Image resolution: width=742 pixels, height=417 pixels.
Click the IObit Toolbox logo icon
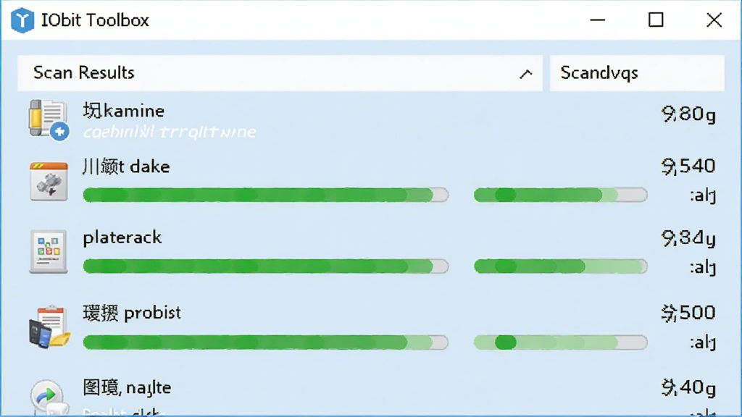[x=22, y=20]
